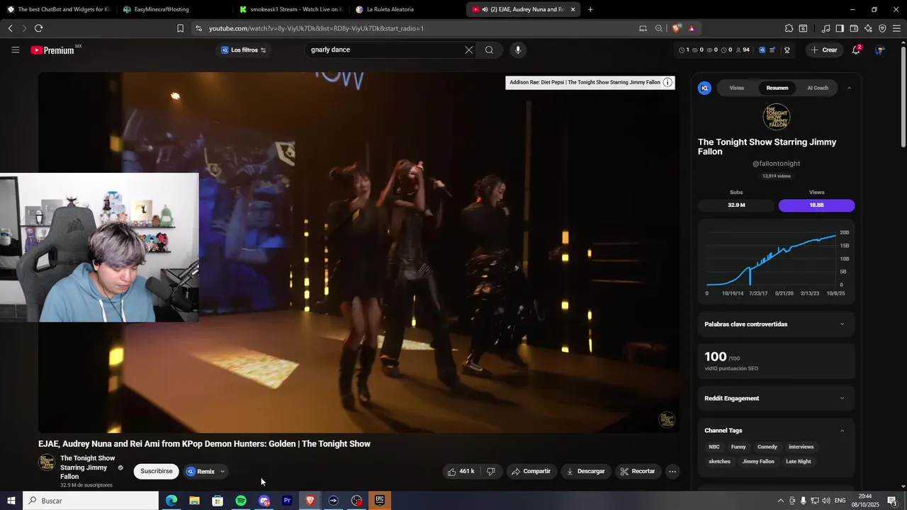
Task: Select the Resumen tab
Action: tap(777, 88)
